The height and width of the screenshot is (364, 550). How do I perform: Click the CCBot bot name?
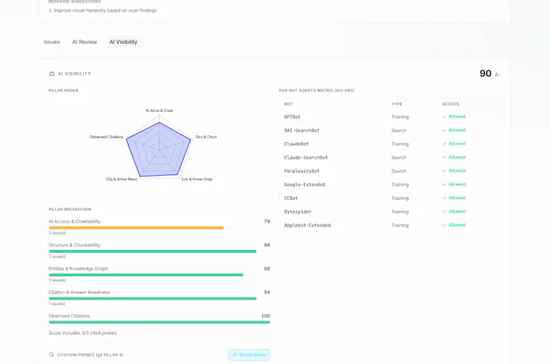291,198
